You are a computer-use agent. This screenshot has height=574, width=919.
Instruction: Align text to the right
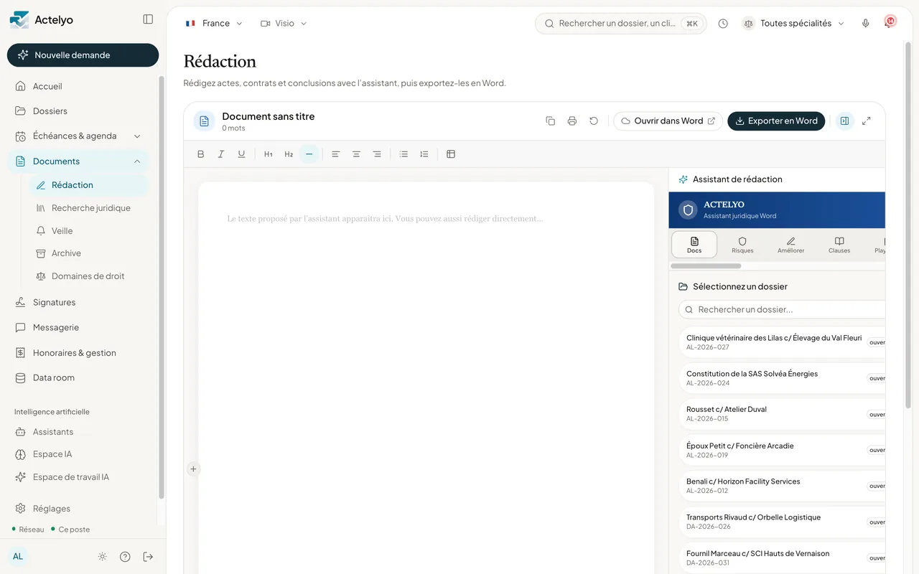click(x=377, y=154)
